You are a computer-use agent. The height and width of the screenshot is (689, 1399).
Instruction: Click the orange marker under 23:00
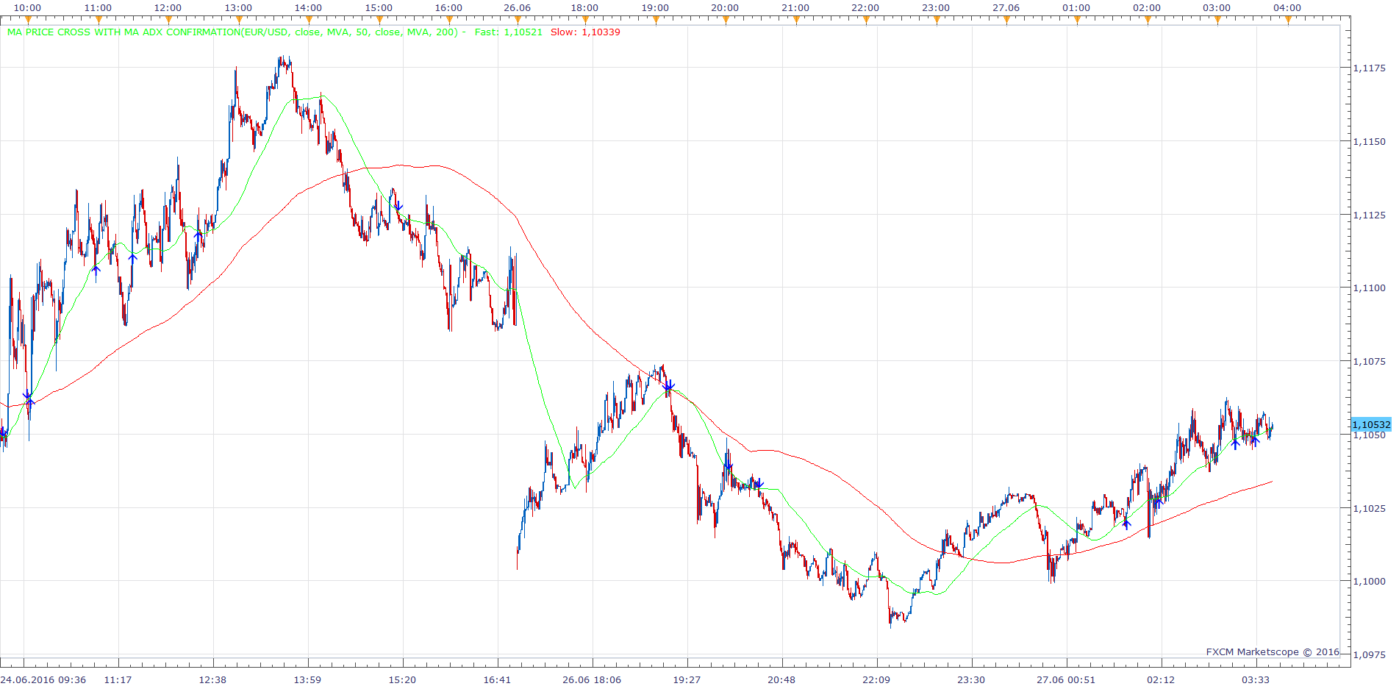coord(936,20)
